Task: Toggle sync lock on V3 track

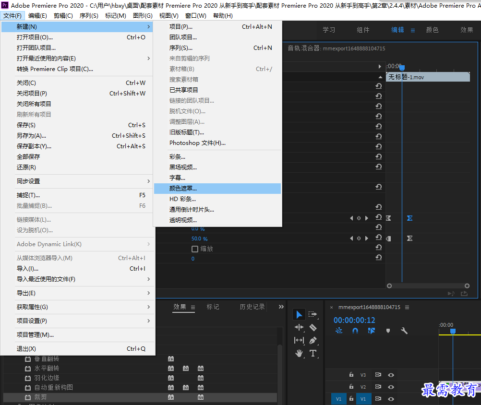Action: tap(378, 375)
